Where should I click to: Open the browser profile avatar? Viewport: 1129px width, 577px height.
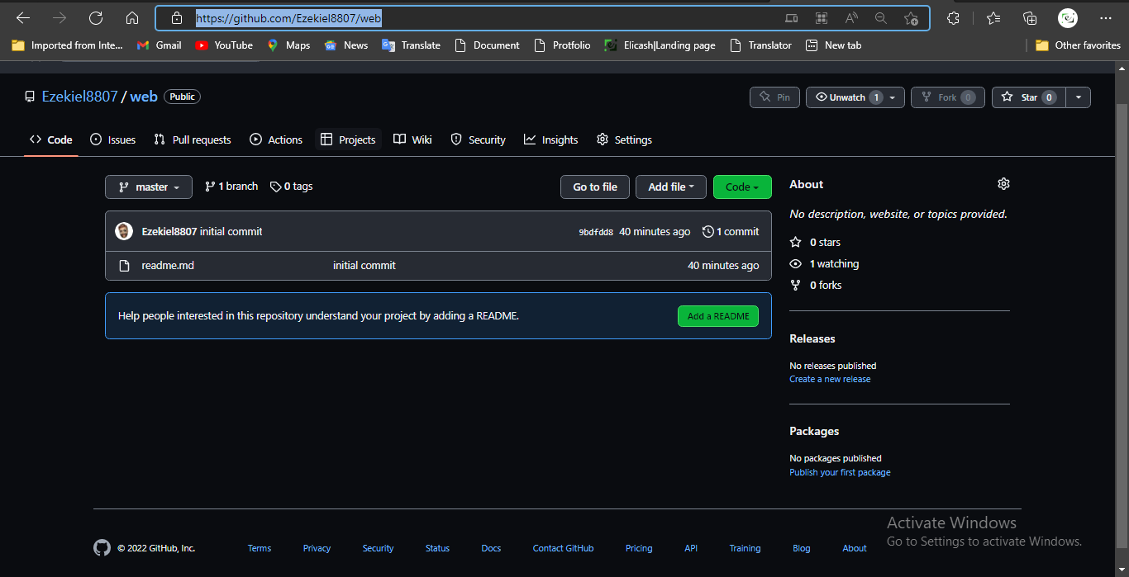pyautogui.click(x=1068, y=18)
